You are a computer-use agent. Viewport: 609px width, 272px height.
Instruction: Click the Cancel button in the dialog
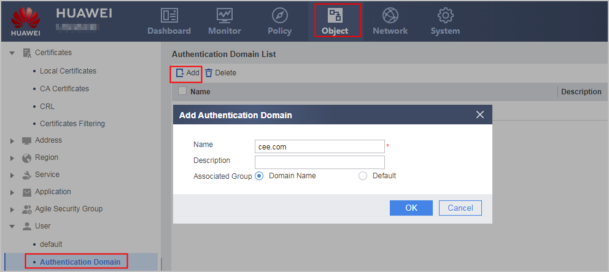point(460,208)
